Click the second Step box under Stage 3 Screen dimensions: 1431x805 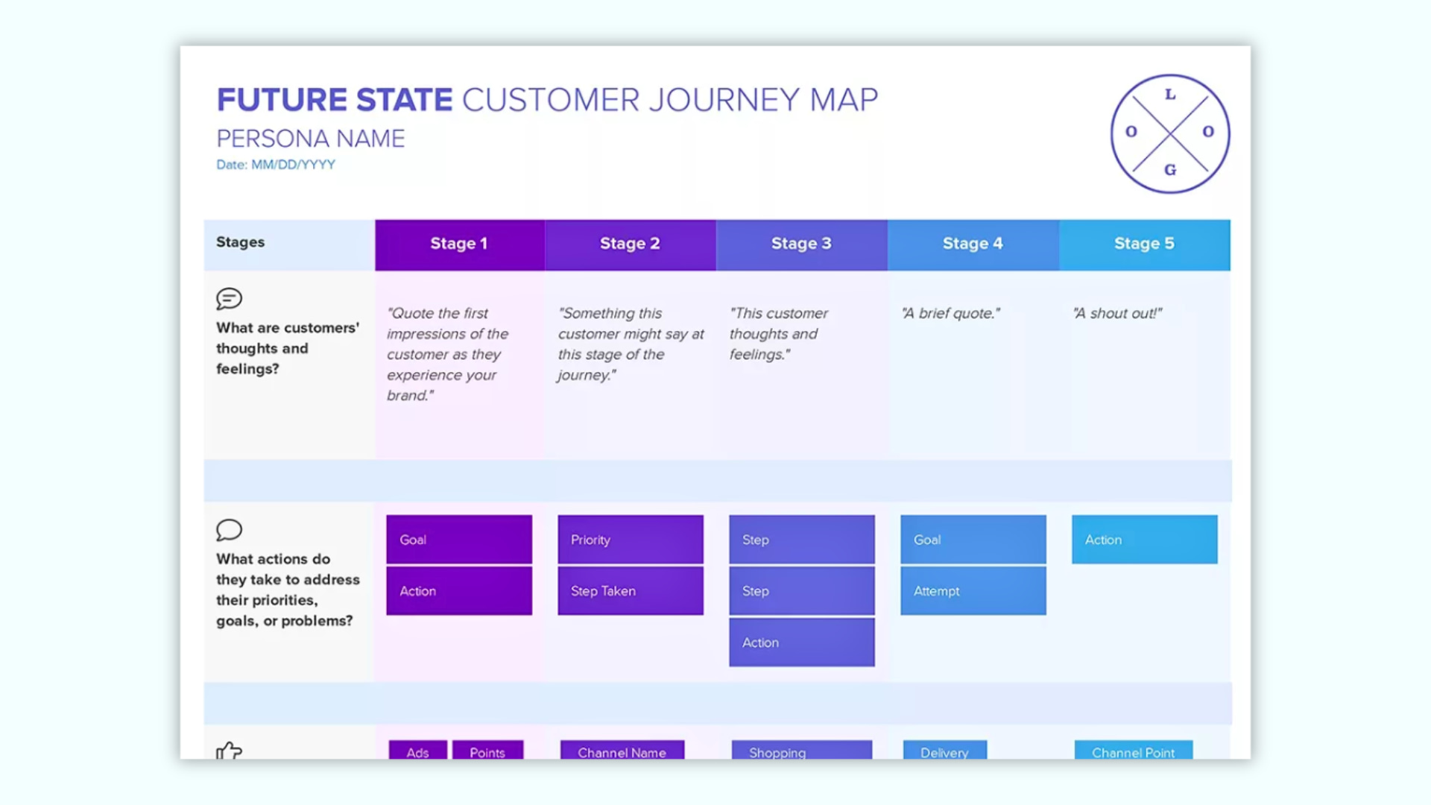tap(802, 590)
